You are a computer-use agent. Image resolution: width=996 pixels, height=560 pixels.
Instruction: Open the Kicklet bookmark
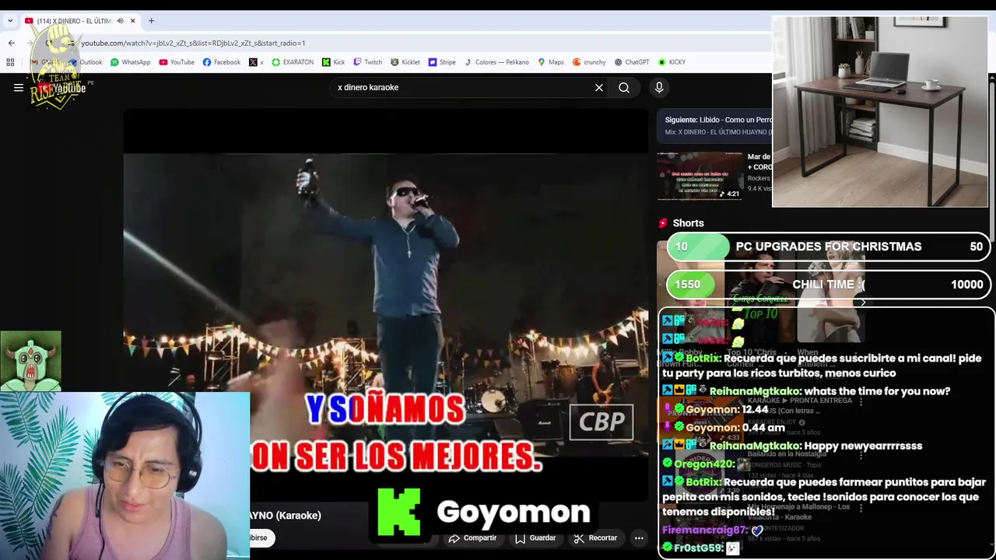tap(405, 62)
